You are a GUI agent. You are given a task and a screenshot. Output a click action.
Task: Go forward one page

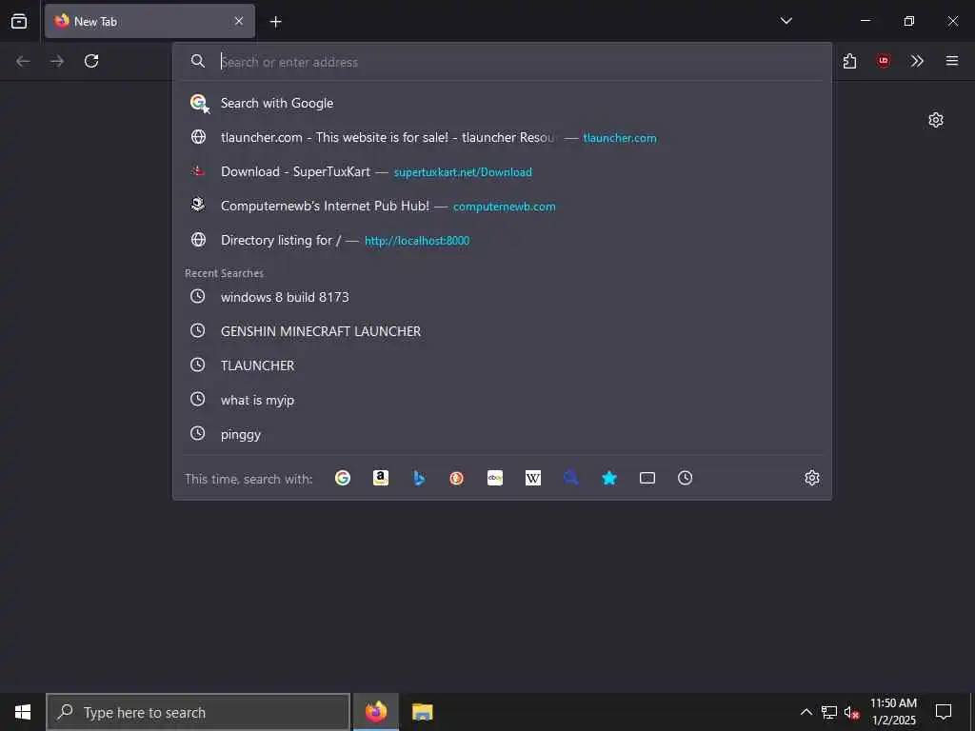point(57,61)
